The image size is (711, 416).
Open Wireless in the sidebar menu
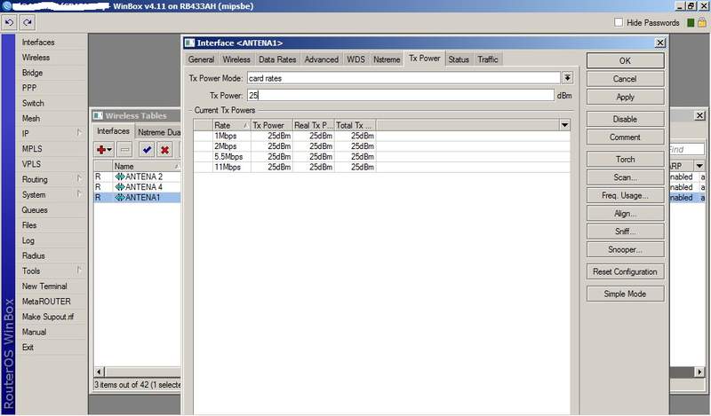click(x=36, y=58)
